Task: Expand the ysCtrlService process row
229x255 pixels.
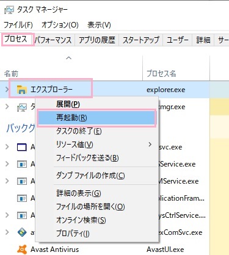Action: (7, 215)
